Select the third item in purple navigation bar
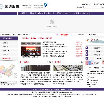The image size is (104, 104). pyautogui.click(x=40, y=13)
